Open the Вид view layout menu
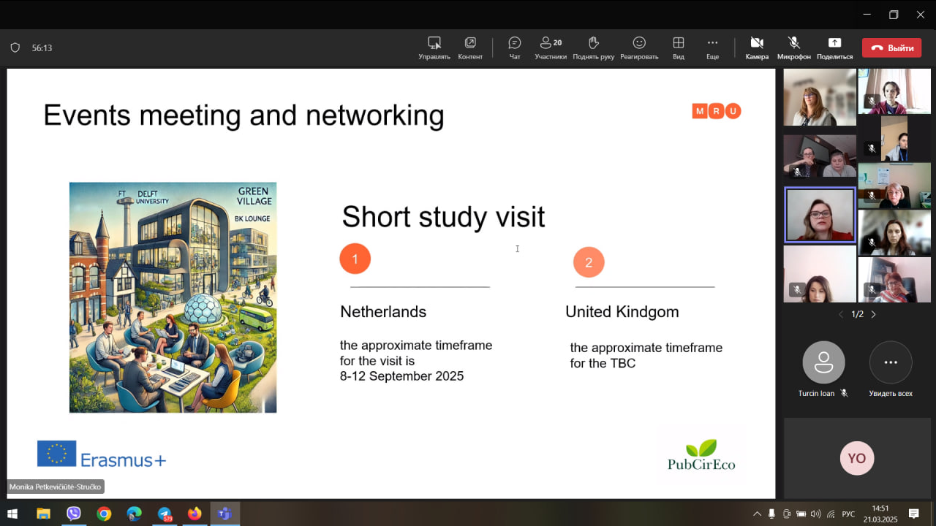The width and height of the screenshot is (936, 526). click(x=679, y=47)
